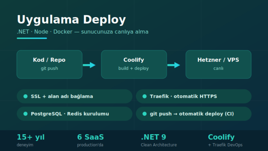This screenshot has width=268, height=151.
Task: Click the bullet dot beside Traefik
Action: [144, 96]
